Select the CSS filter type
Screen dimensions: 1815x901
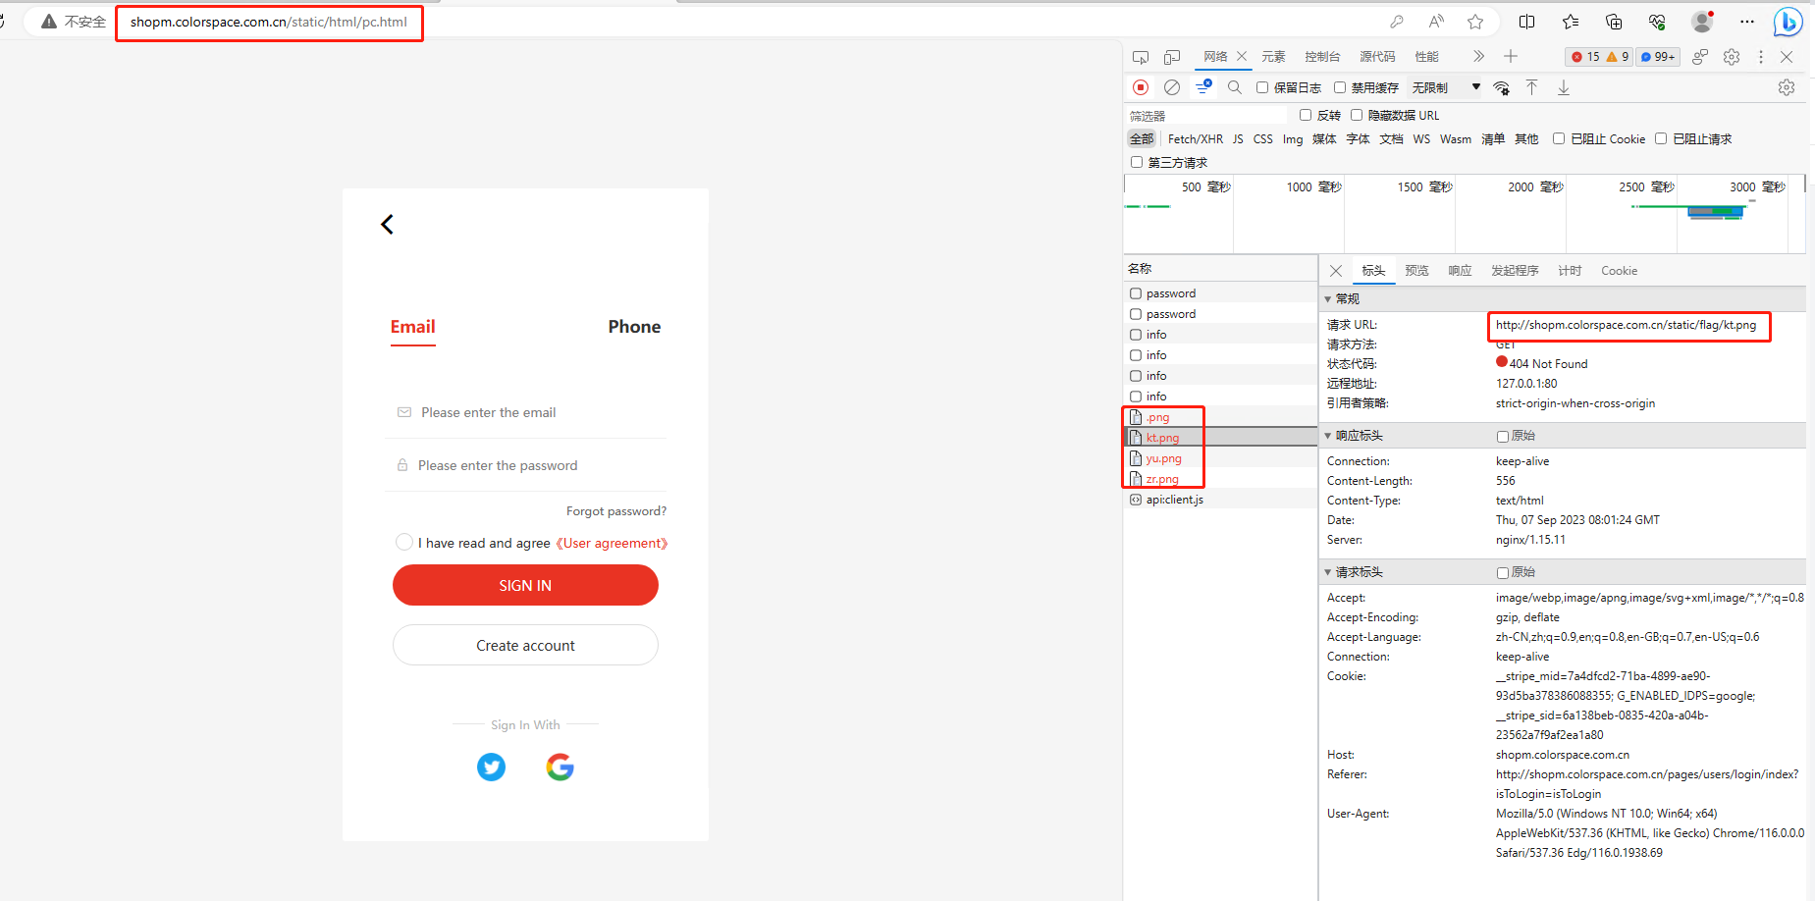tap(1263, 139)
